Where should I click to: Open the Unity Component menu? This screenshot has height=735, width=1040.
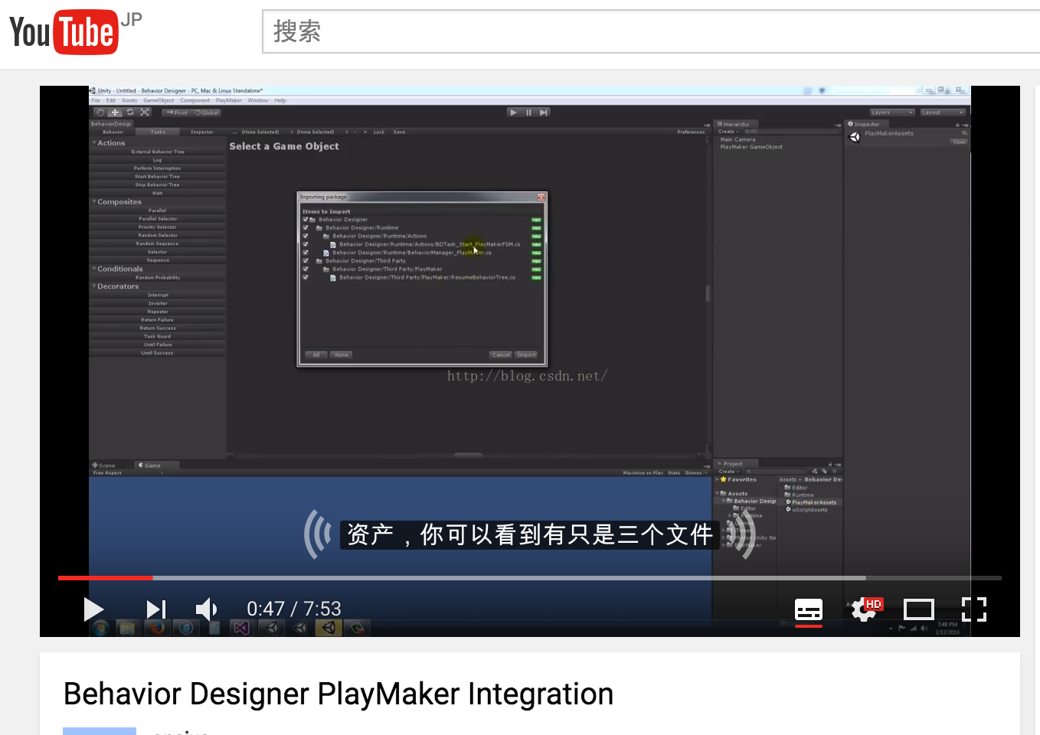coord(195,100)
